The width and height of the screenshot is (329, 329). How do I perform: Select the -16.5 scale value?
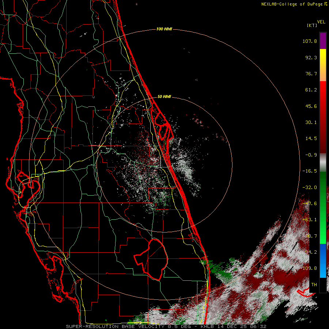310,171
